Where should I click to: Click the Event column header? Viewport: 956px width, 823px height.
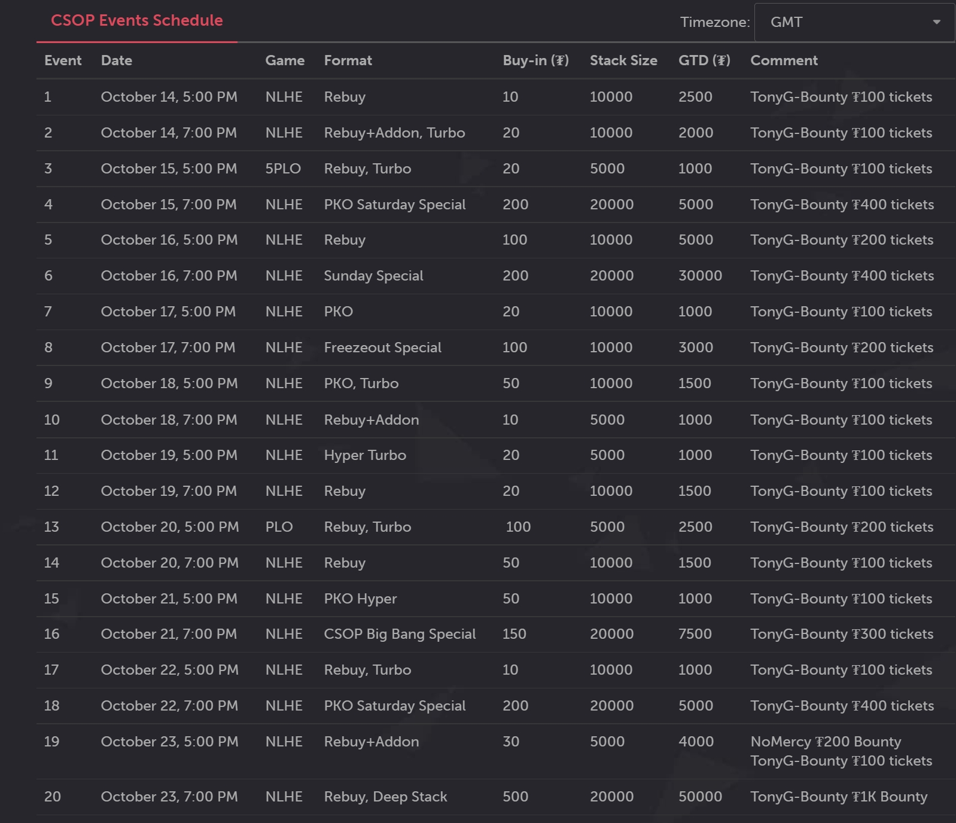tap(63, 60)
